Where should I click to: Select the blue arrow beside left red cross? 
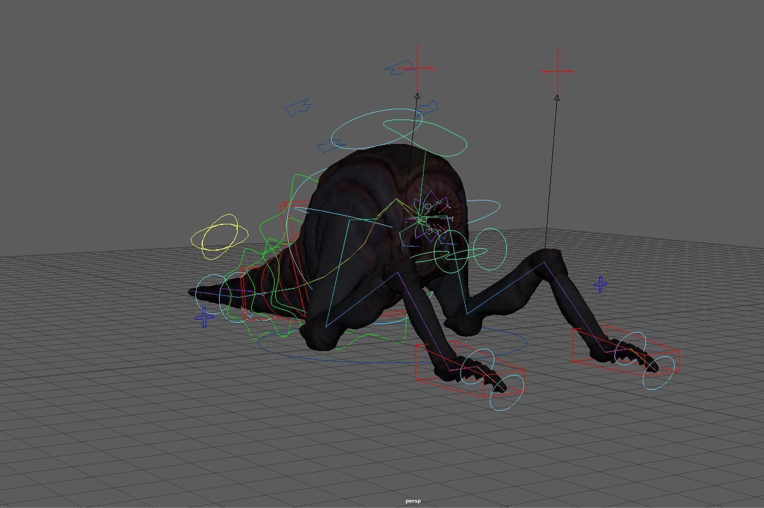click(400, 68)
